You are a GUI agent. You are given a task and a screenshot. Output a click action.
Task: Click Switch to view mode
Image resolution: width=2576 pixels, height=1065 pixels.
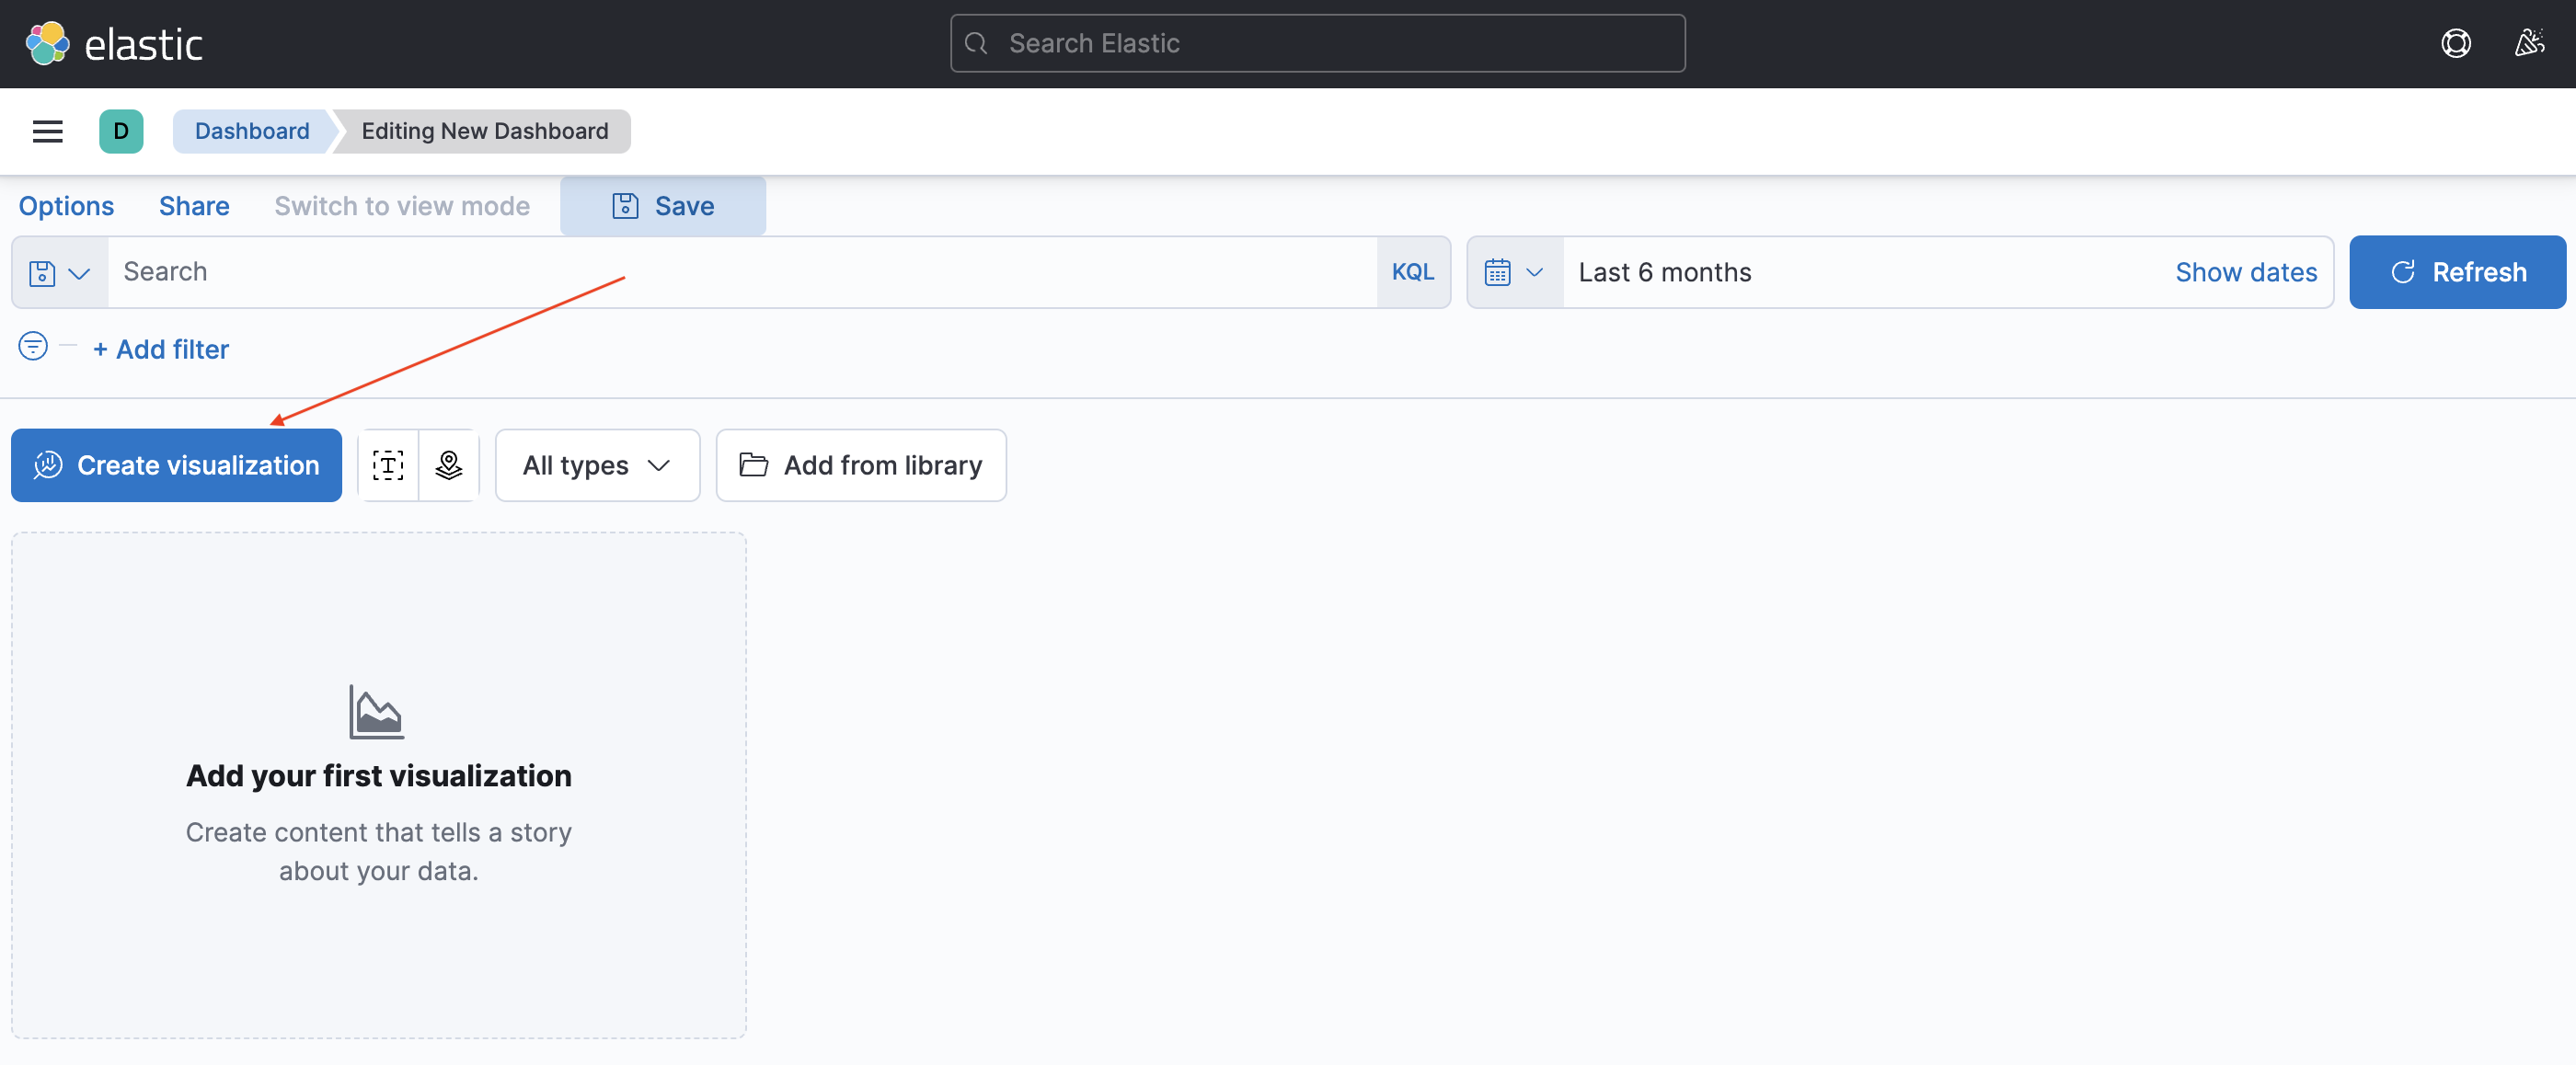click(x=402, y=206)
